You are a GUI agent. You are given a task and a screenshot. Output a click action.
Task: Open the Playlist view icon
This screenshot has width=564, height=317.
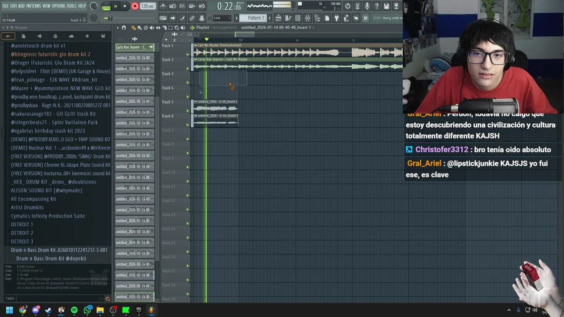click(278, 18)
